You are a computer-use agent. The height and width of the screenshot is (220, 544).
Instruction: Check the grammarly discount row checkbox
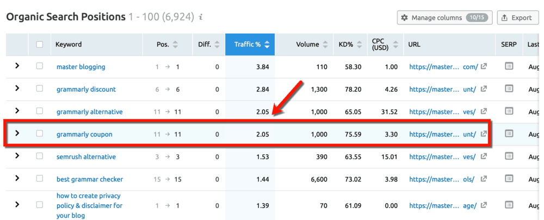point(40,89)
